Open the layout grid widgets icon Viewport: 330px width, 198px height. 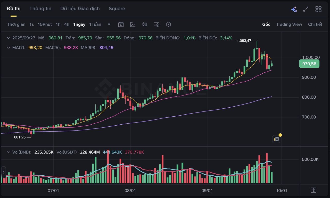[x=318, y=9]
